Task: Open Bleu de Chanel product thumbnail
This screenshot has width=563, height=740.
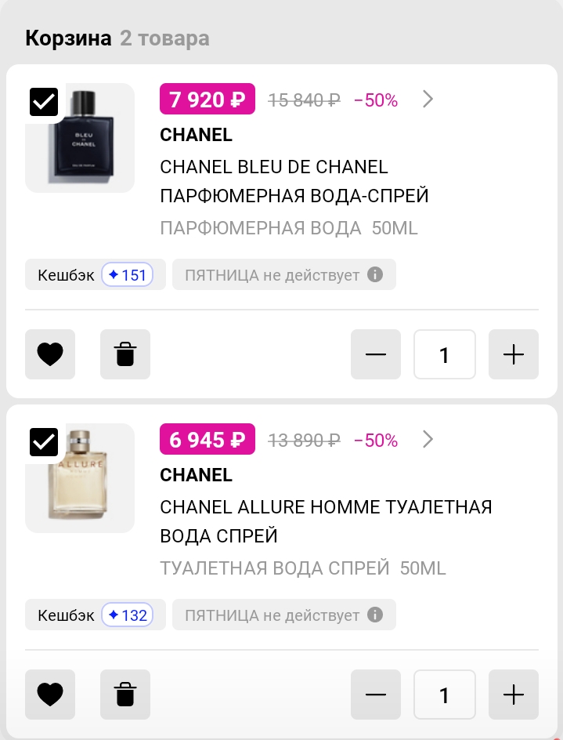Action: coord(81,140)
